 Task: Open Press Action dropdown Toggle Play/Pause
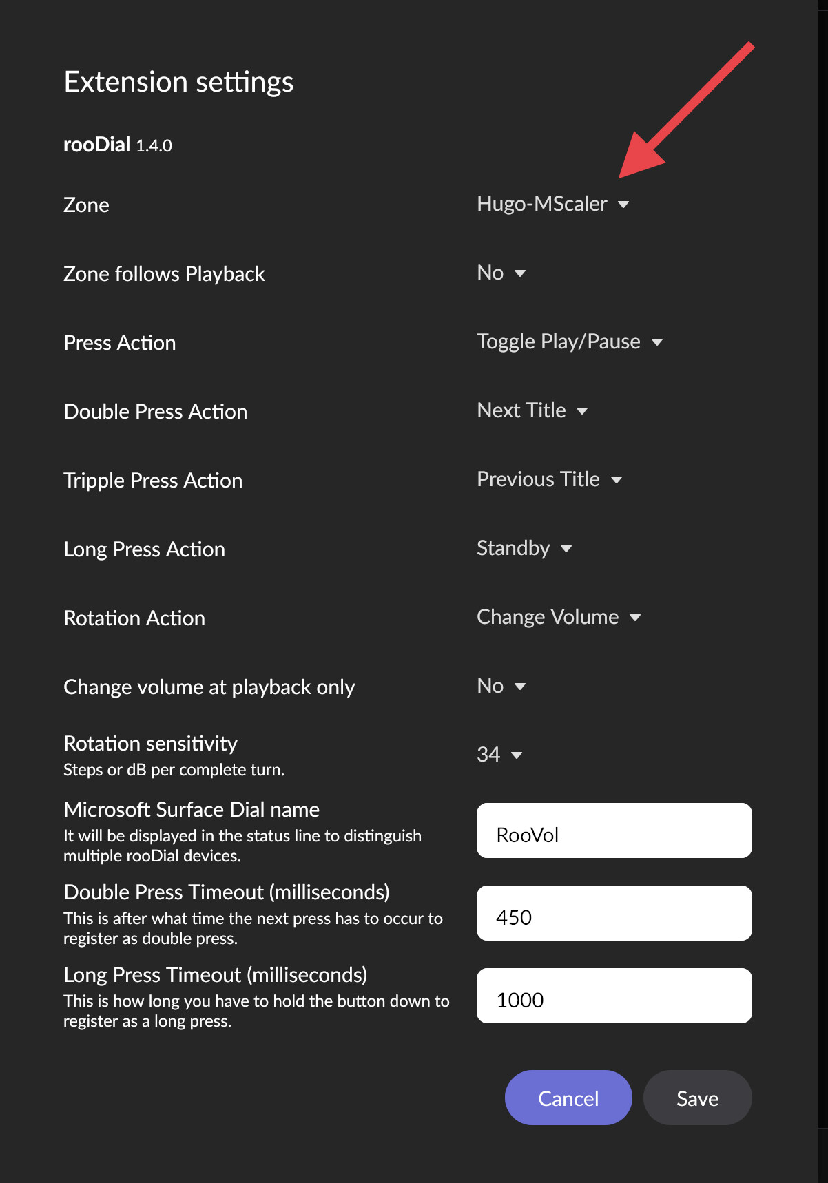tap(569, 342)
